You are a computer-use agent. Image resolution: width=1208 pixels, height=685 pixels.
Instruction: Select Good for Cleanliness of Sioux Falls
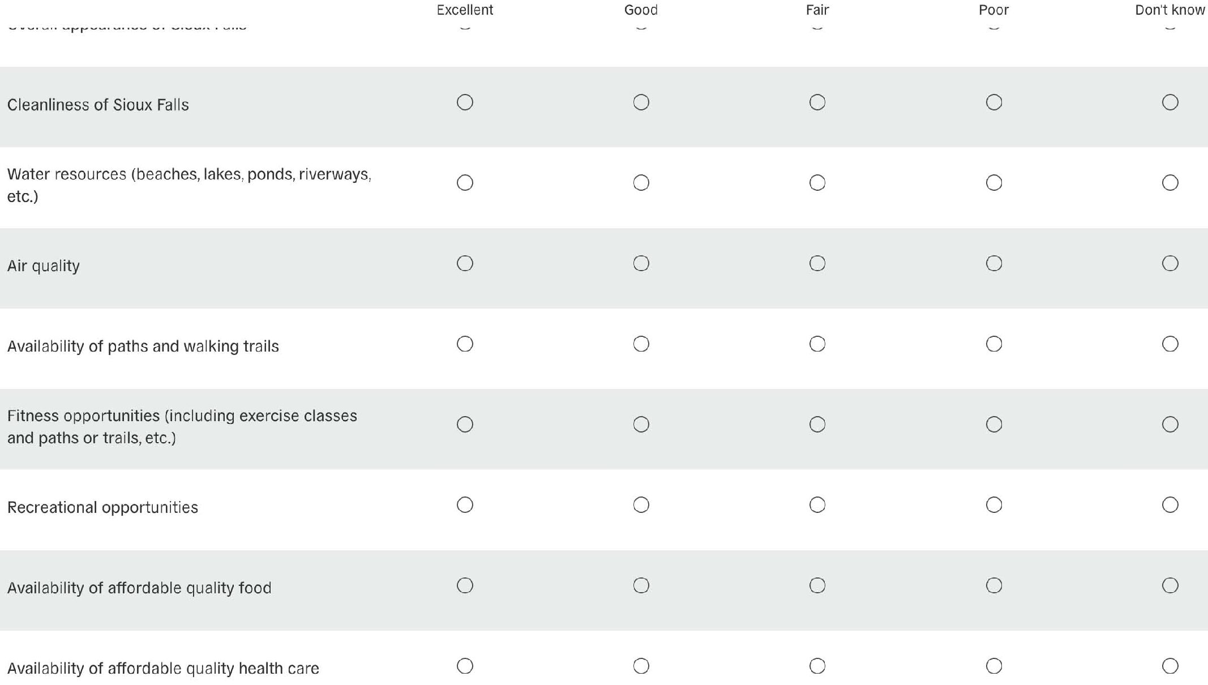[641, 102]
